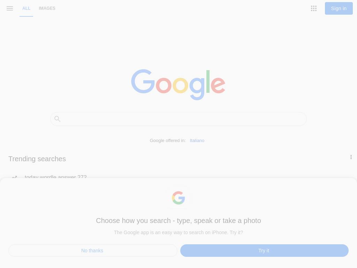Click the Trending searches heading

point(37,159)
